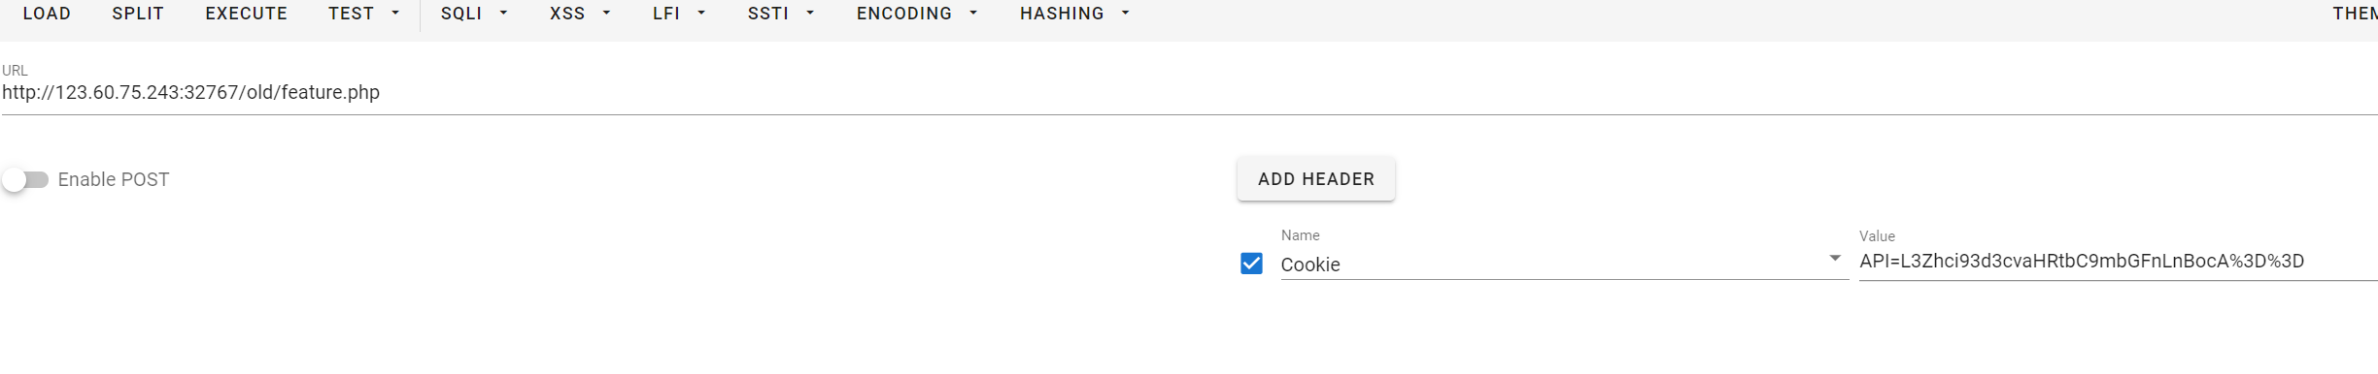The height and width of the screenshot is (374, 2378).
Task: Uncheck the Cookie header checkbox
Action: [1251, 264]
